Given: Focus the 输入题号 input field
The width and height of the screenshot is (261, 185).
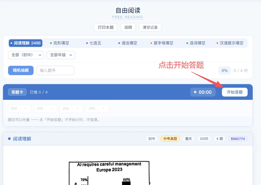Looking at the screenshot, I should (x=55, y=70).
